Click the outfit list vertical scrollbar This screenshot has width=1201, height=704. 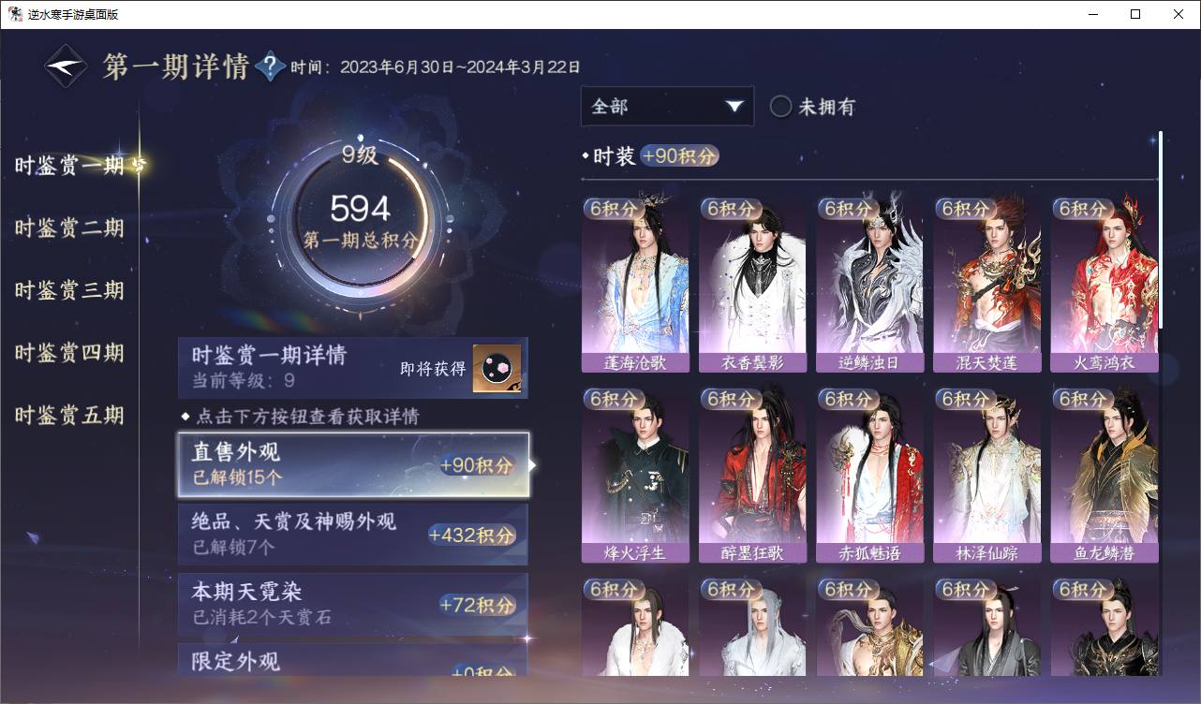pyautogui.click(x=1161, y=230)
